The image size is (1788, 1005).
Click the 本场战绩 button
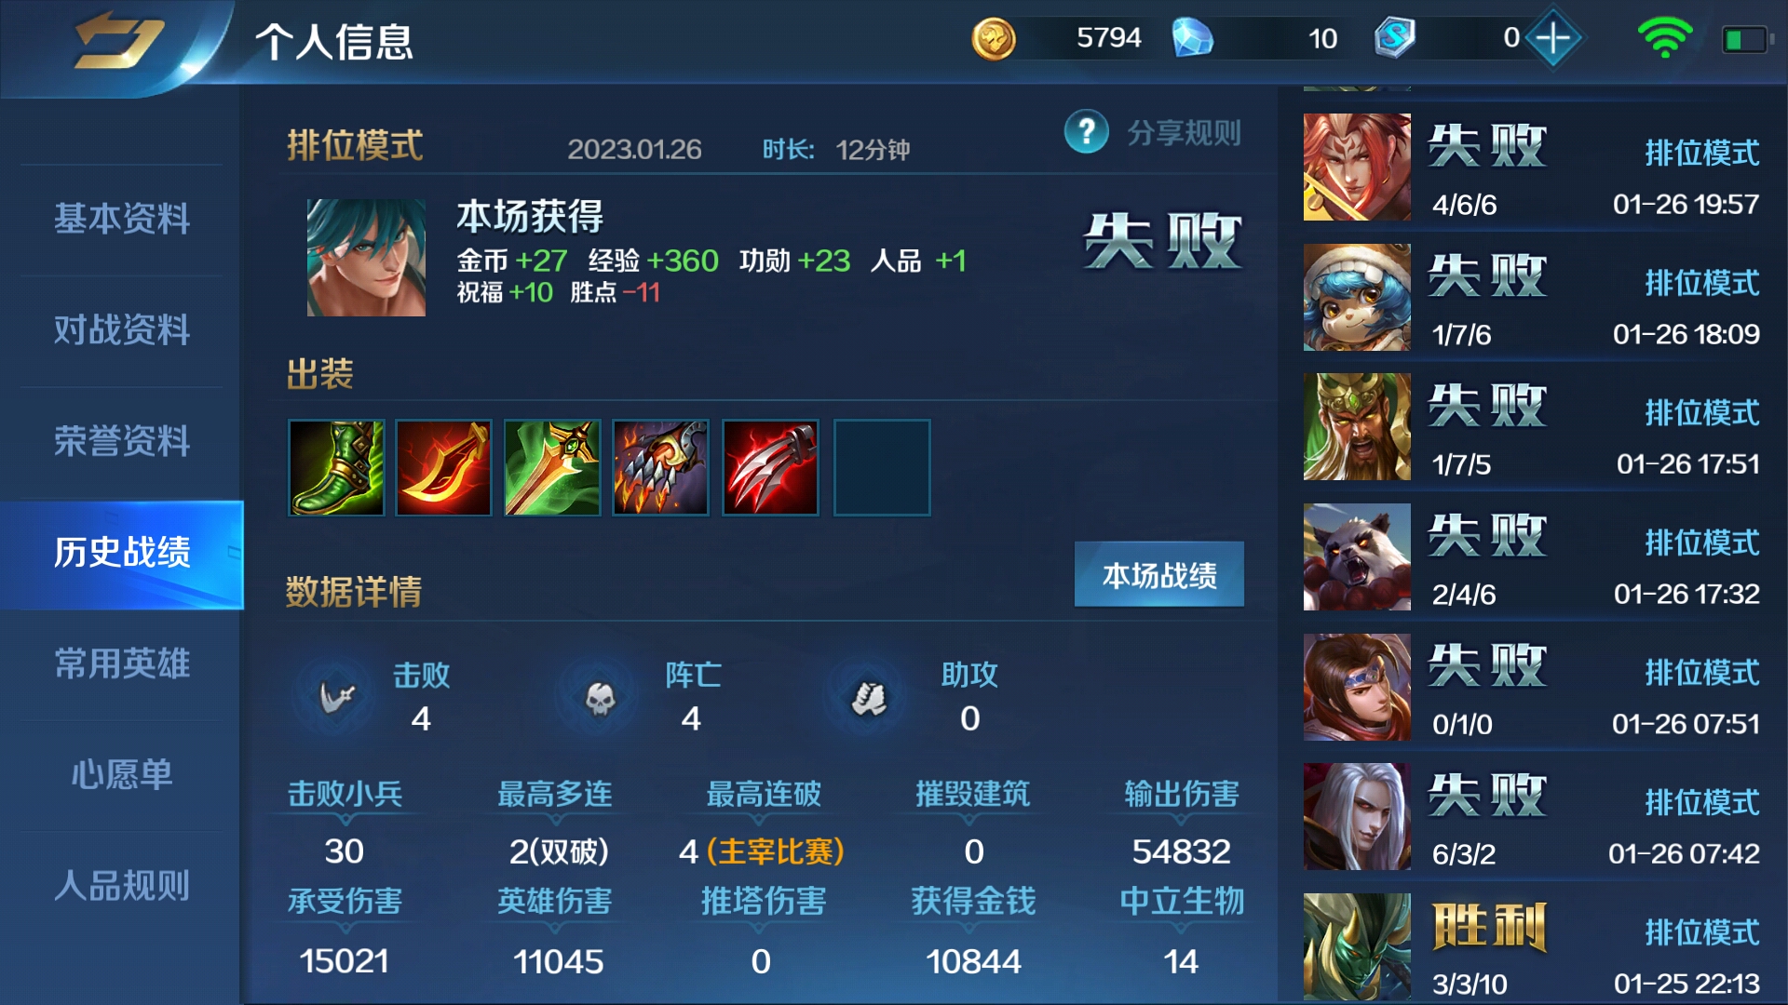[x=1159, y=575]
